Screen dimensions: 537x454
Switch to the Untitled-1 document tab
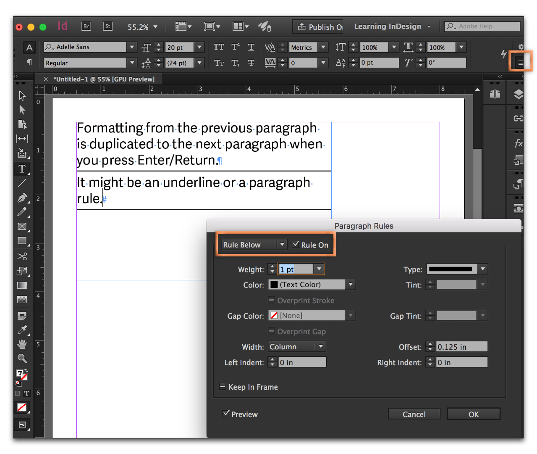(104, 79)
